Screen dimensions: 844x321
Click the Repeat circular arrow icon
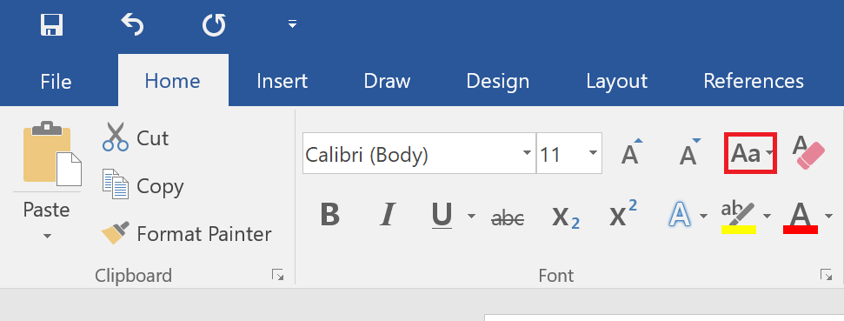point(214,24)
